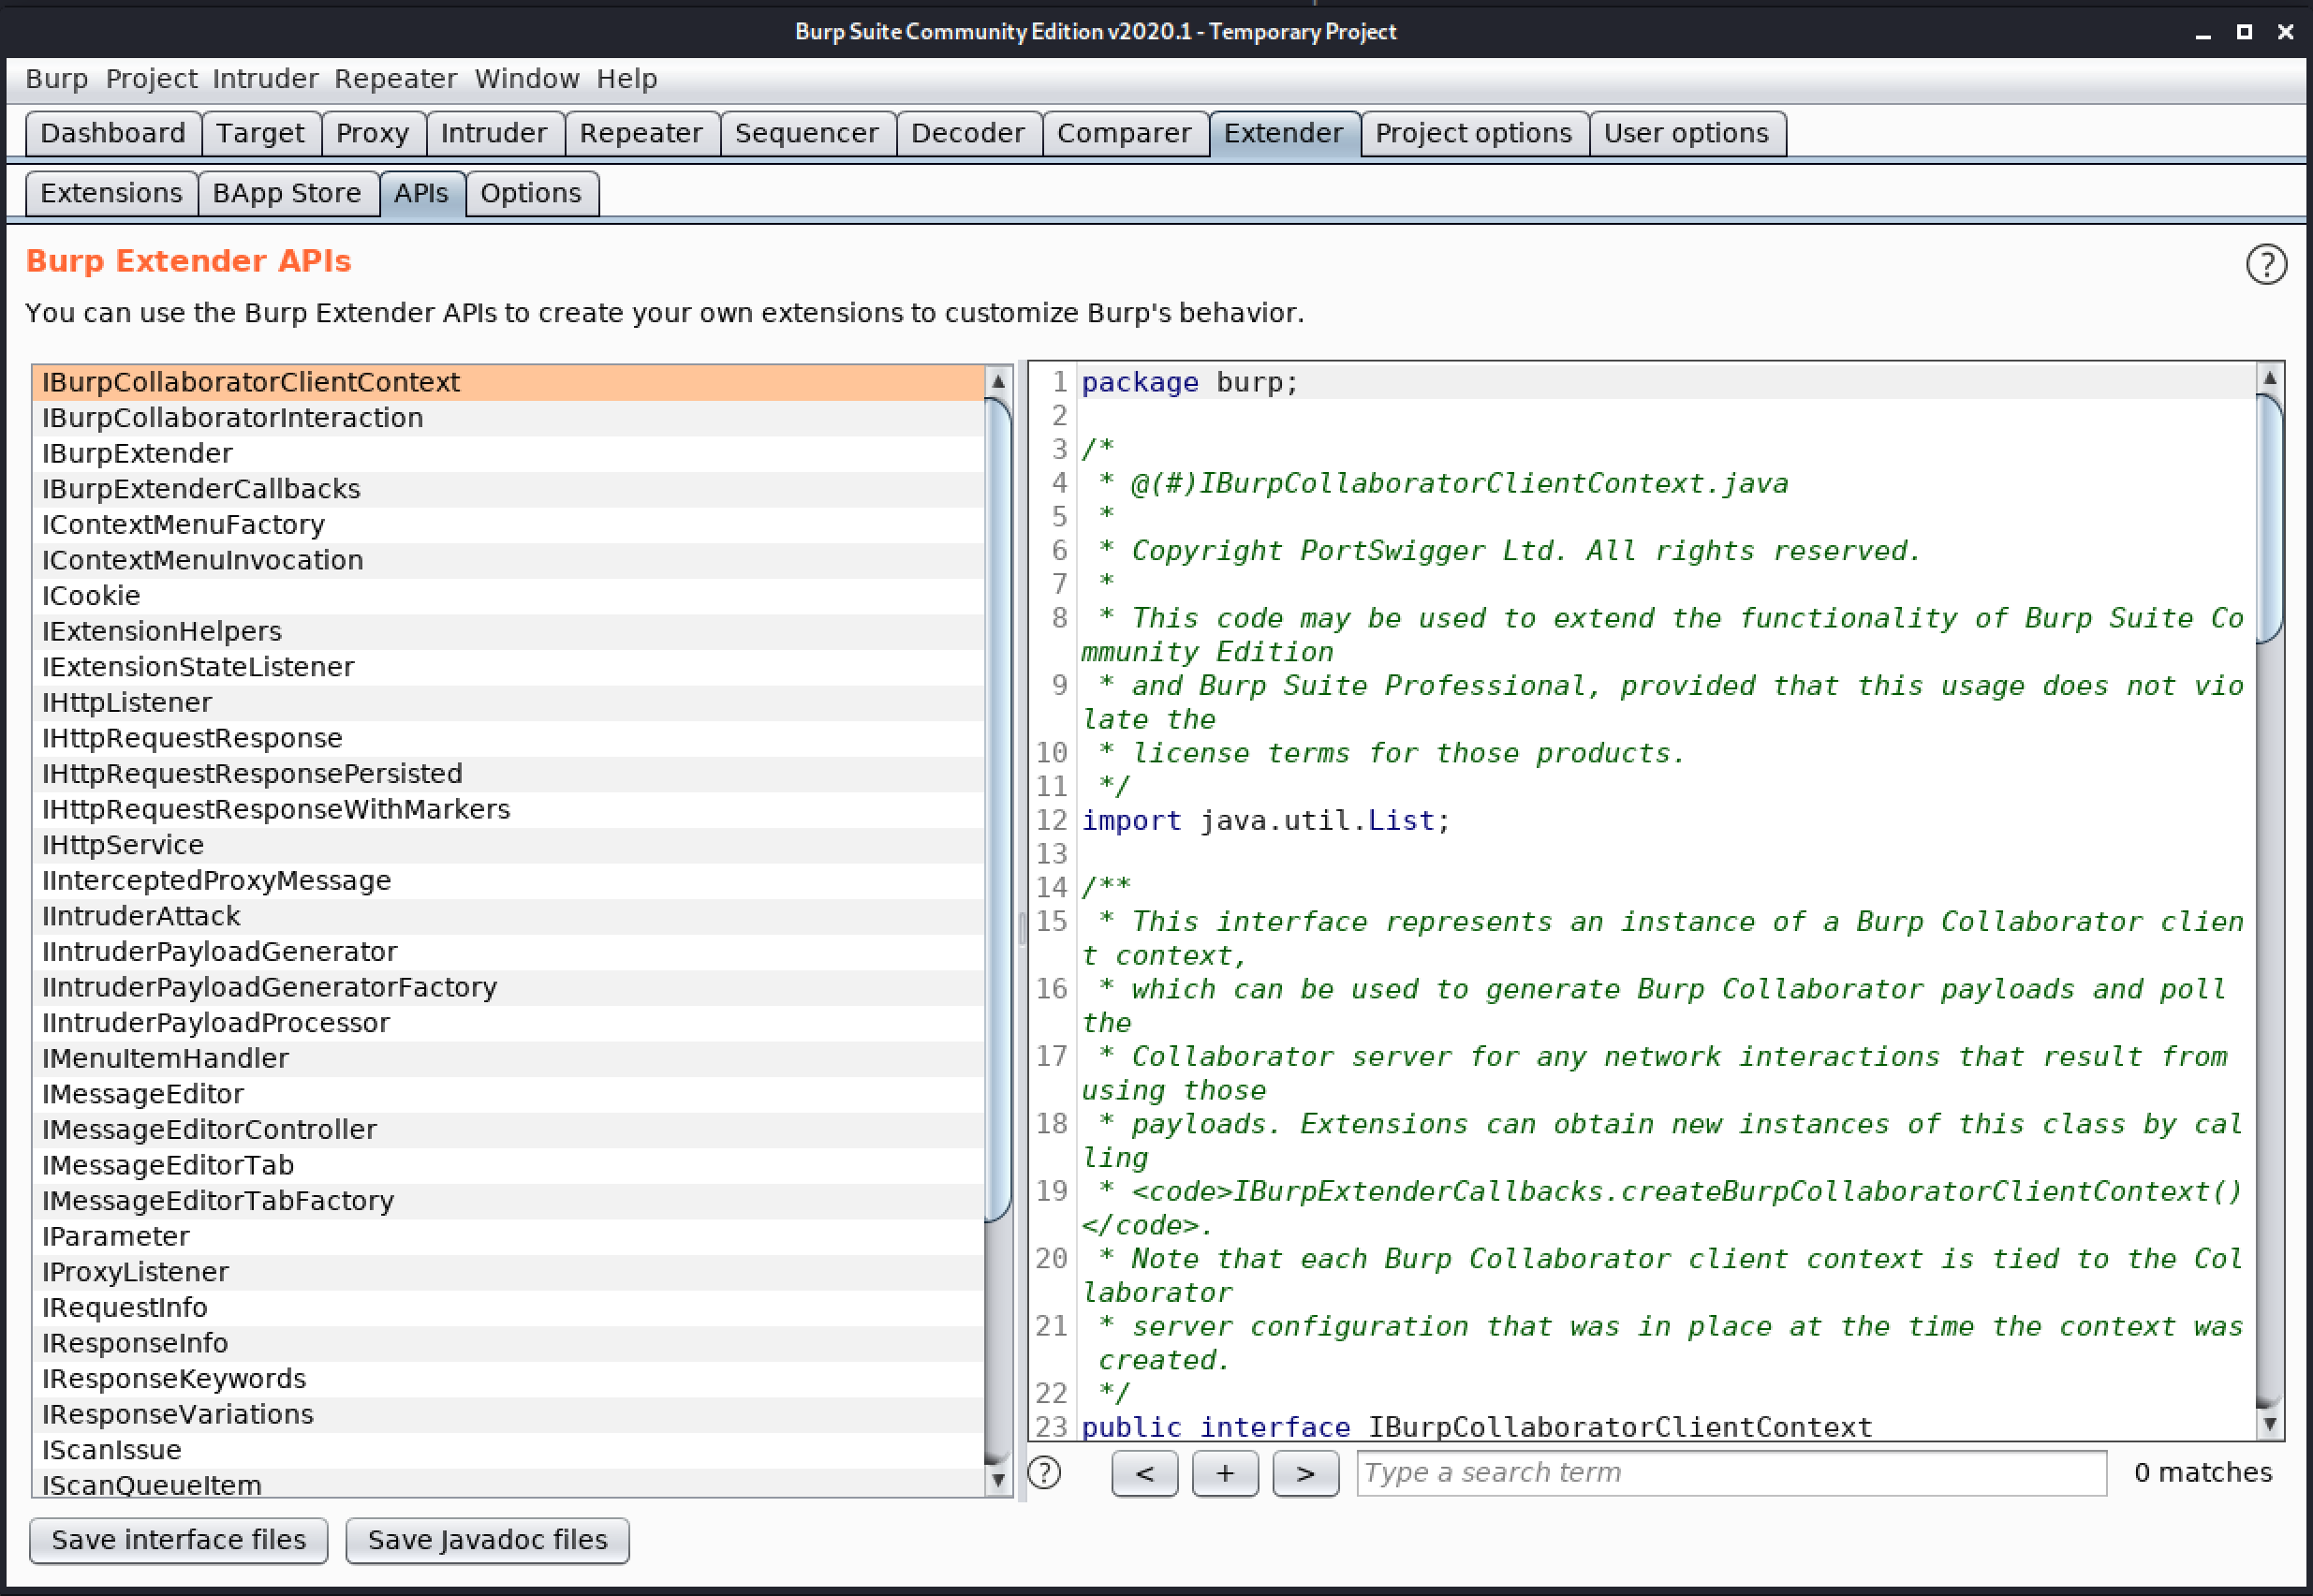
Task: Open the help icon for Burp Extender APIs
Action: click(2265, 265)
